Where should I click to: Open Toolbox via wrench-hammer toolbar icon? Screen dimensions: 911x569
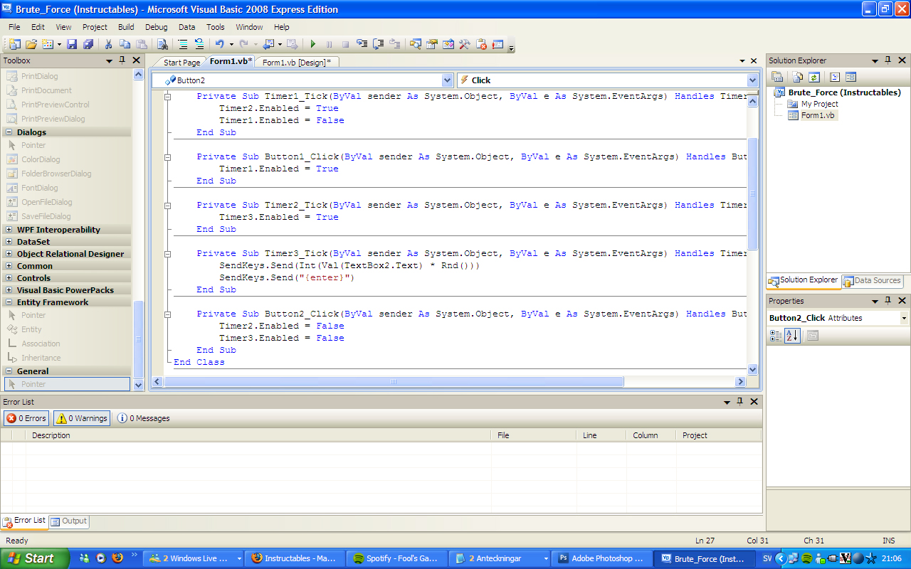tap(464, 44)
